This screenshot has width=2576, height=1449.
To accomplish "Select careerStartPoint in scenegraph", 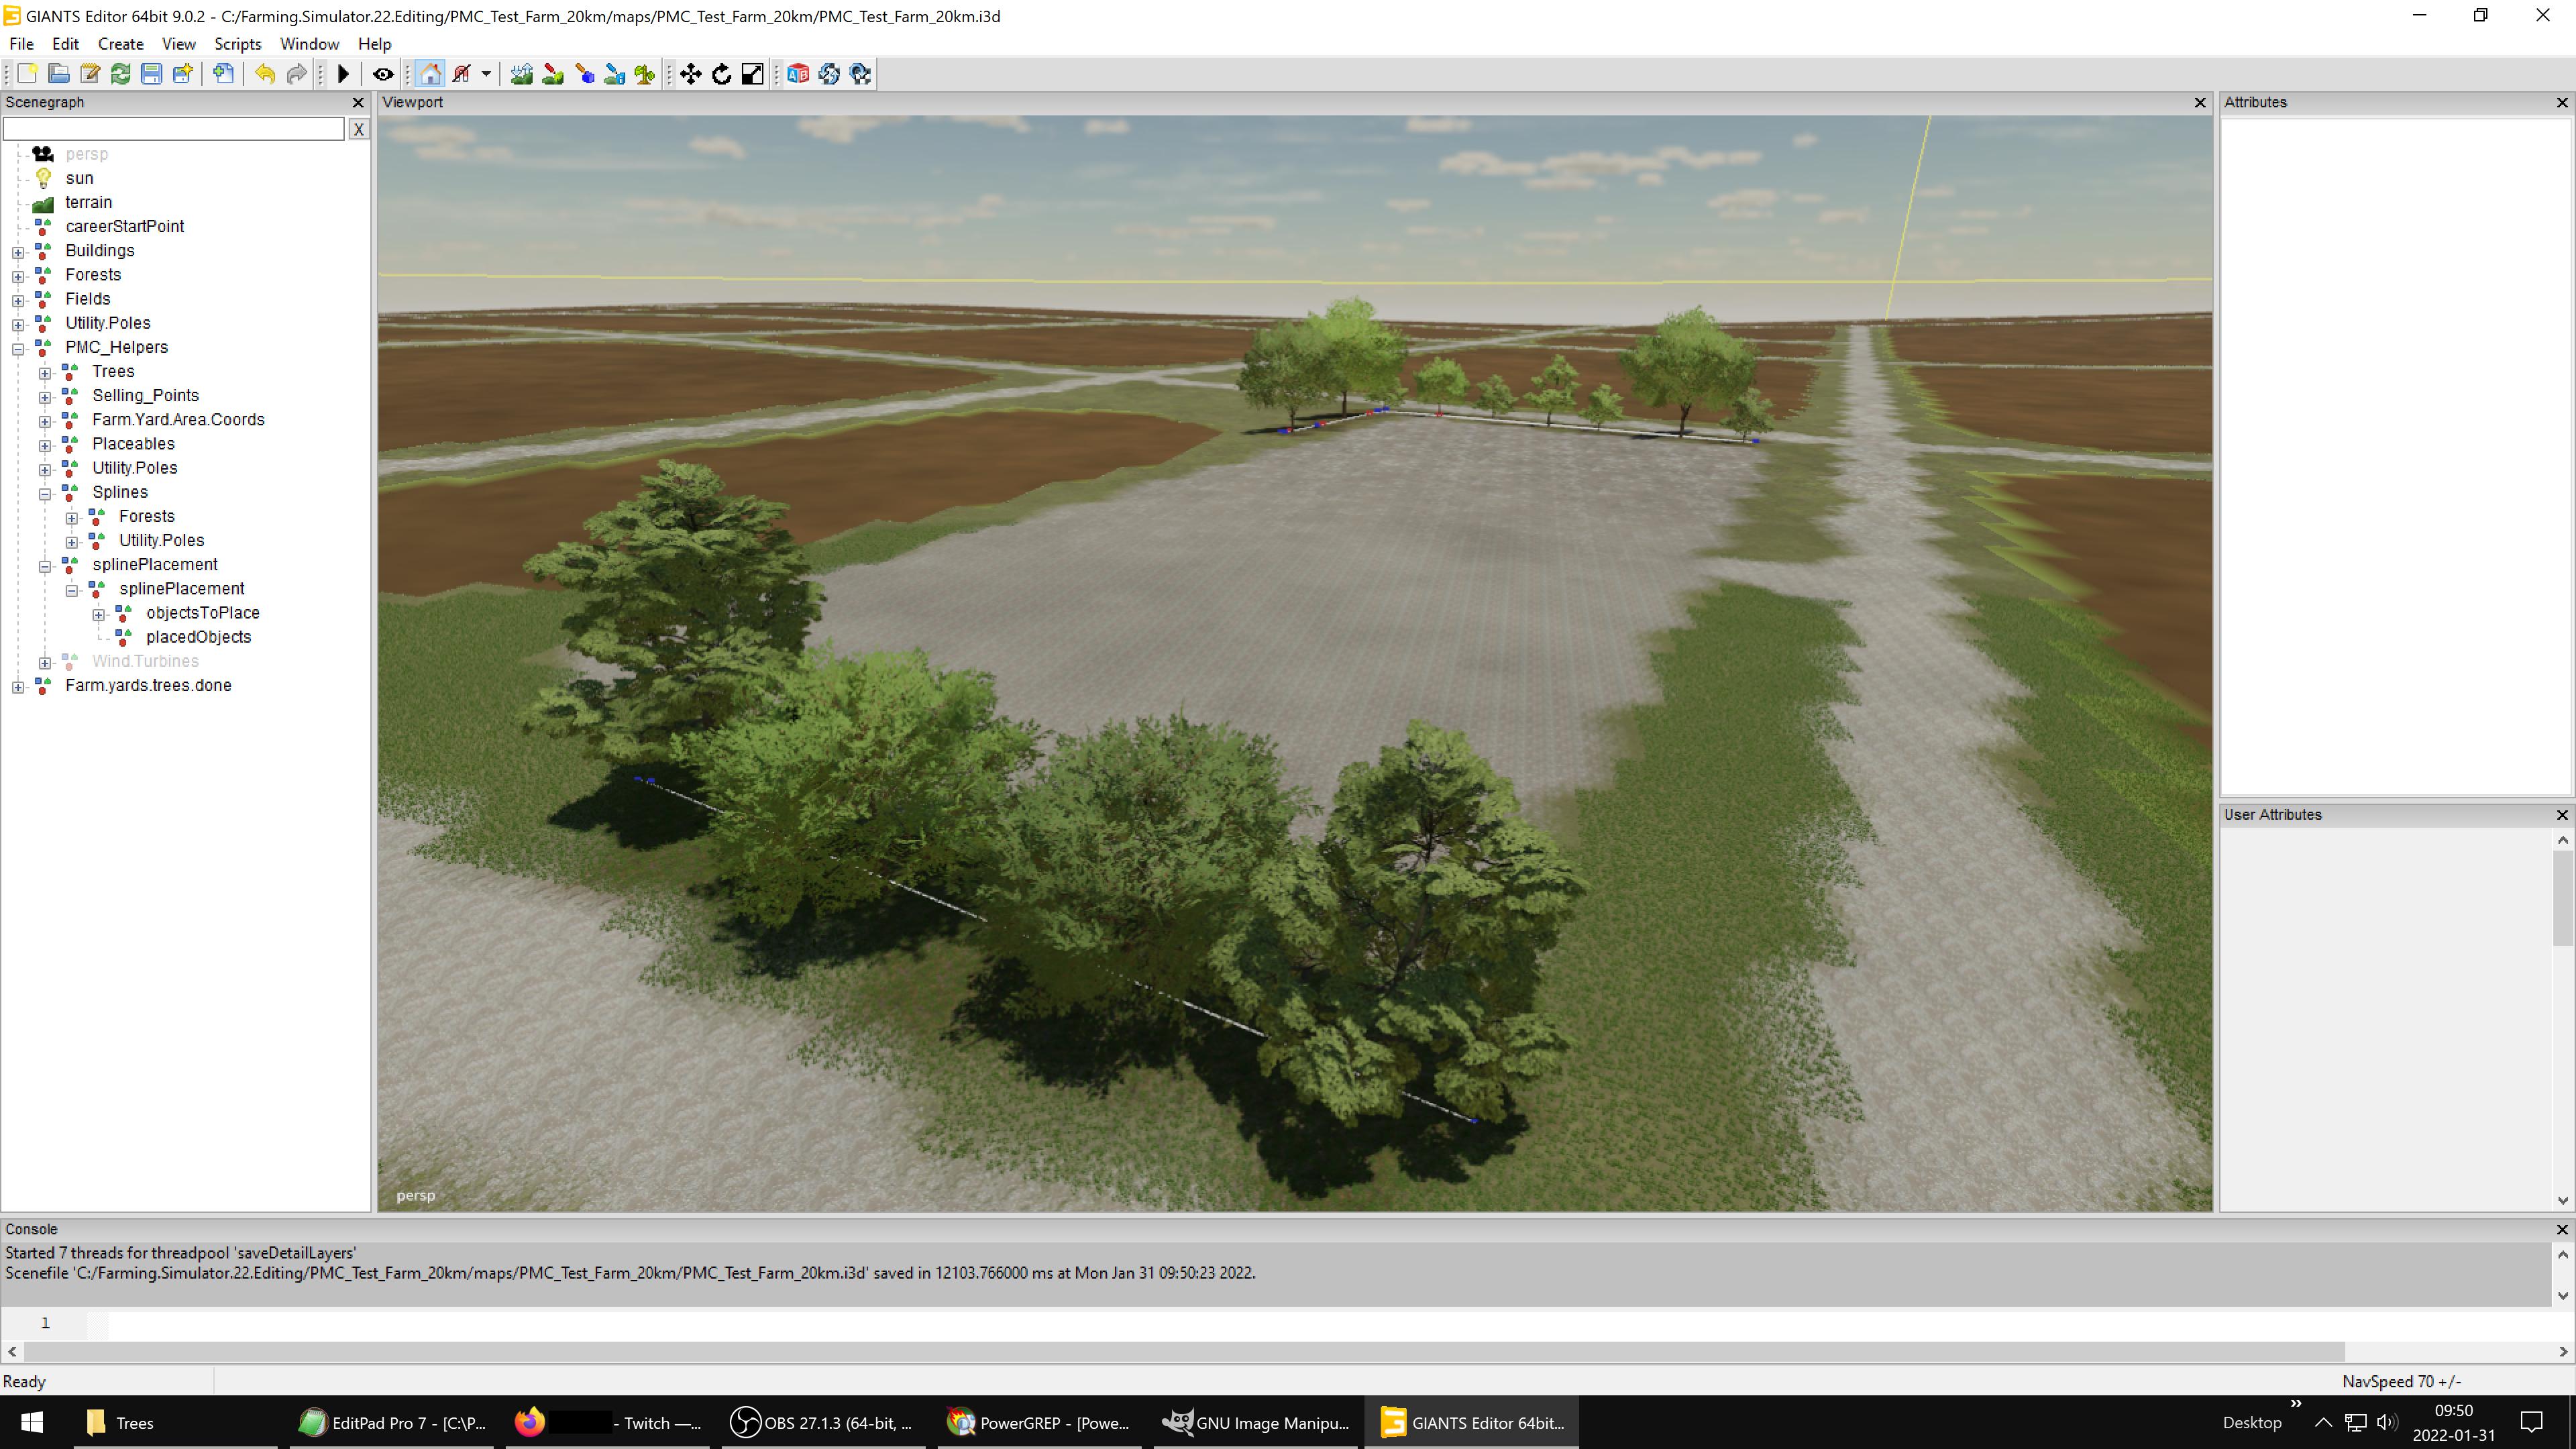I will (x=125, y=226).
